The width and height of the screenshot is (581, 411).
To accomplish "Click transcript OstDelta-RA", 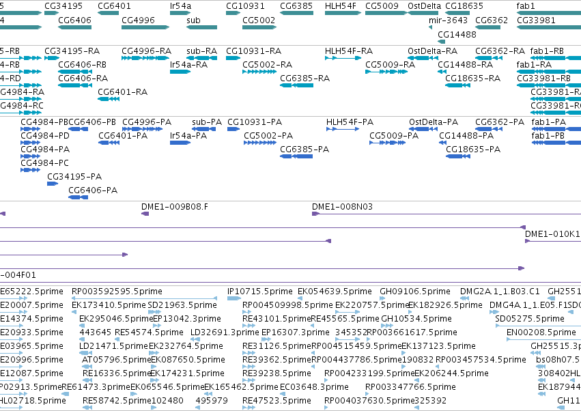I will pyautogui.click(x=423, y=58).
